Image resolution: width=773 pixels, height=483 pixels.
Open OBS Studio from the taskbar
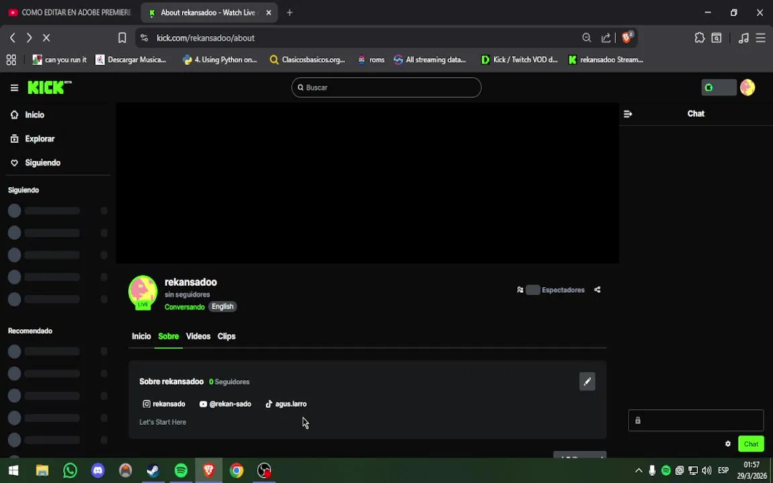coord(264,471)
